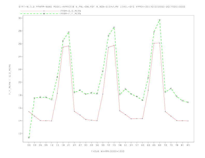Select green F.F_MEAN data point at hour 84
This screenshot has width=205, height=158.
point(188,102)
